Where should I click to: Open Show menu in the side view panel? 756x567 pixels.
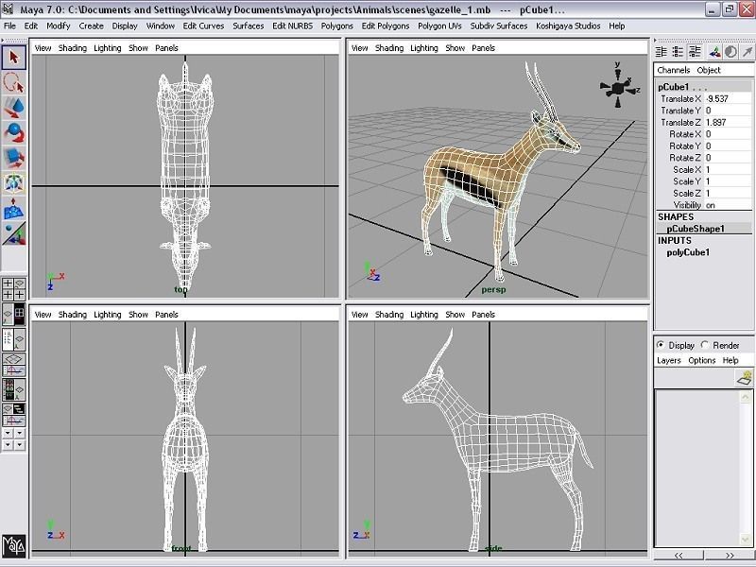[x=455, y=315]
